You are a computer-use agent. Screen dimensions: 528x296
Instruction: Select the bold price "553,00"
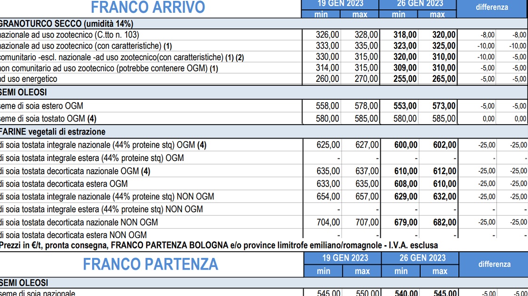[405, 106]
